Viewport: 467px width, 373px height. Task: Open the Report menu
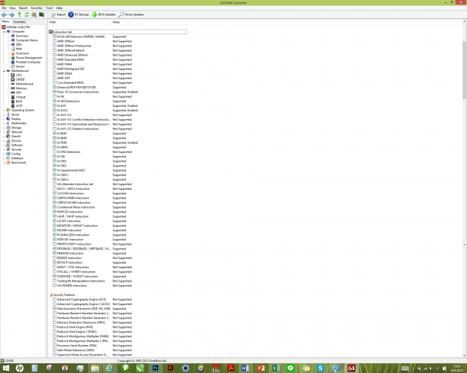coord(23,8)
